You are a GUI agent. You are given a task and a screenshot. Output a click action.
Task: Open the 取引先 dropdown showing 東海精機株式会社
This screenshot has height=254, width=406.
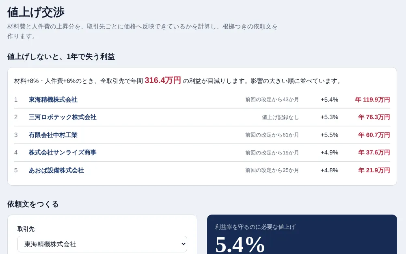point(102,244)
